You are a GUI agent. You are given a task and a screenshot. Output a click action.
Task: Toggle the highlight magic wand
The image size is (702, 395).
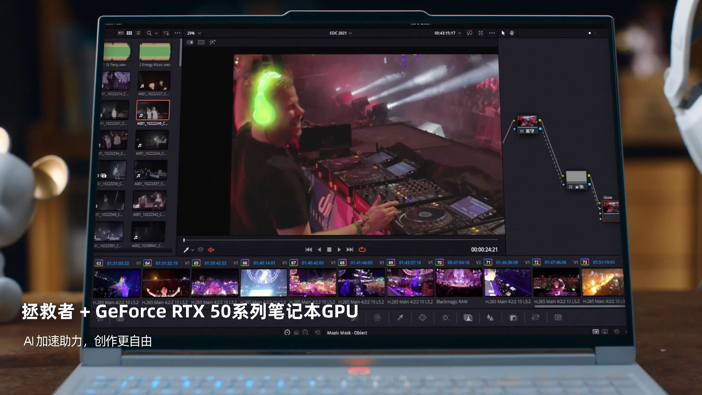click(212, 42)
